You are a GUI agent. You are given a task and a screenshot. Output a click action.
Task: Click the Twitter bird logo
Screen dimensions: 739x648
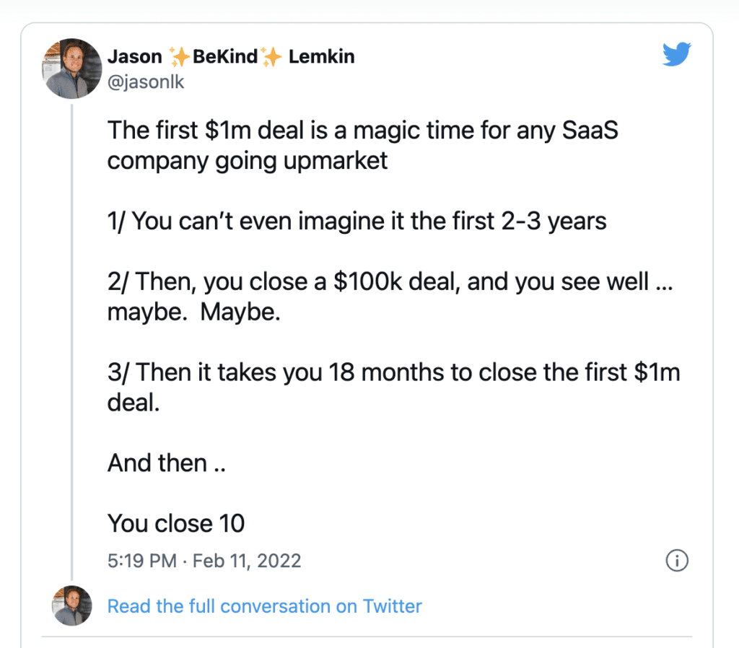coord(676,55)
